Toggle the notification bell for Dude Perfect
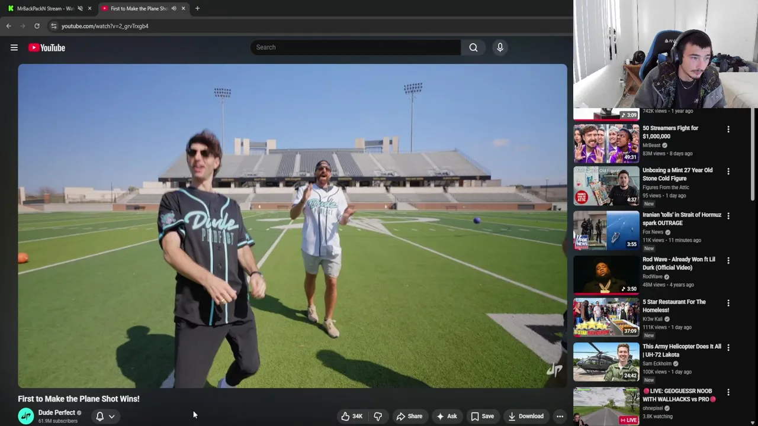Image resolution: width=758 pixels, height=426 pixels. tap(100, 417)
